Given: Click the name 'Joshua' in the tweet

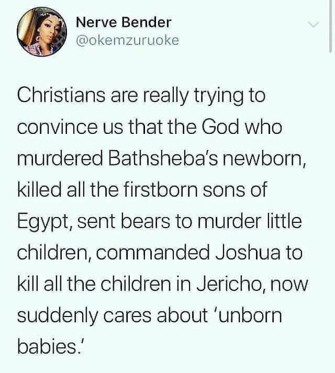Looking at the screenshot, I should point(247,253).
